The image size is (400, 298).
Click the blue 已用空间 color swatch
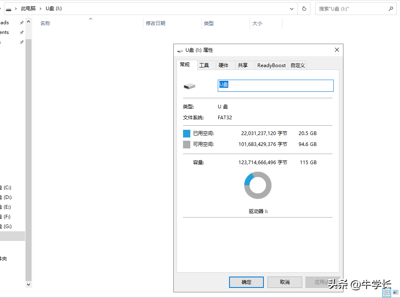187,133
